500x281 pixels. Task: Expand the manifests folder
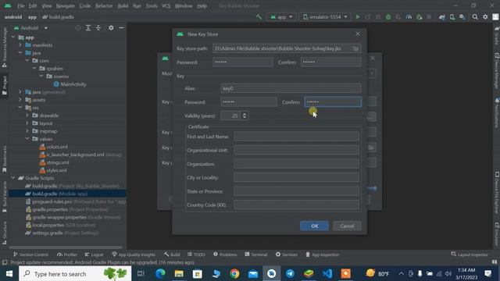pos(20,45)
